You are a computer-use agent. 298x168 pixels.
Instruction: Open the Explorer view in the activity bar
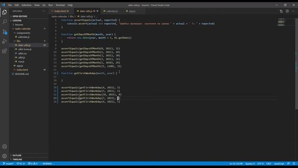click(x=4, y=12)
